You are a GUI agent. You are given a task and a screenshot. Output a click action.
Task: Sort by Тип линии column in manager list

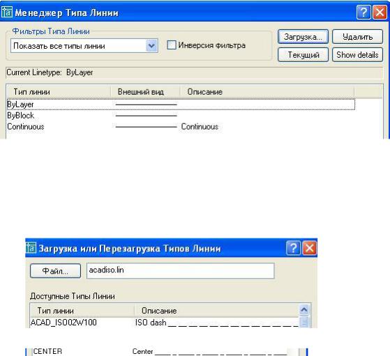pyautogui.click(x=59, y=92)
